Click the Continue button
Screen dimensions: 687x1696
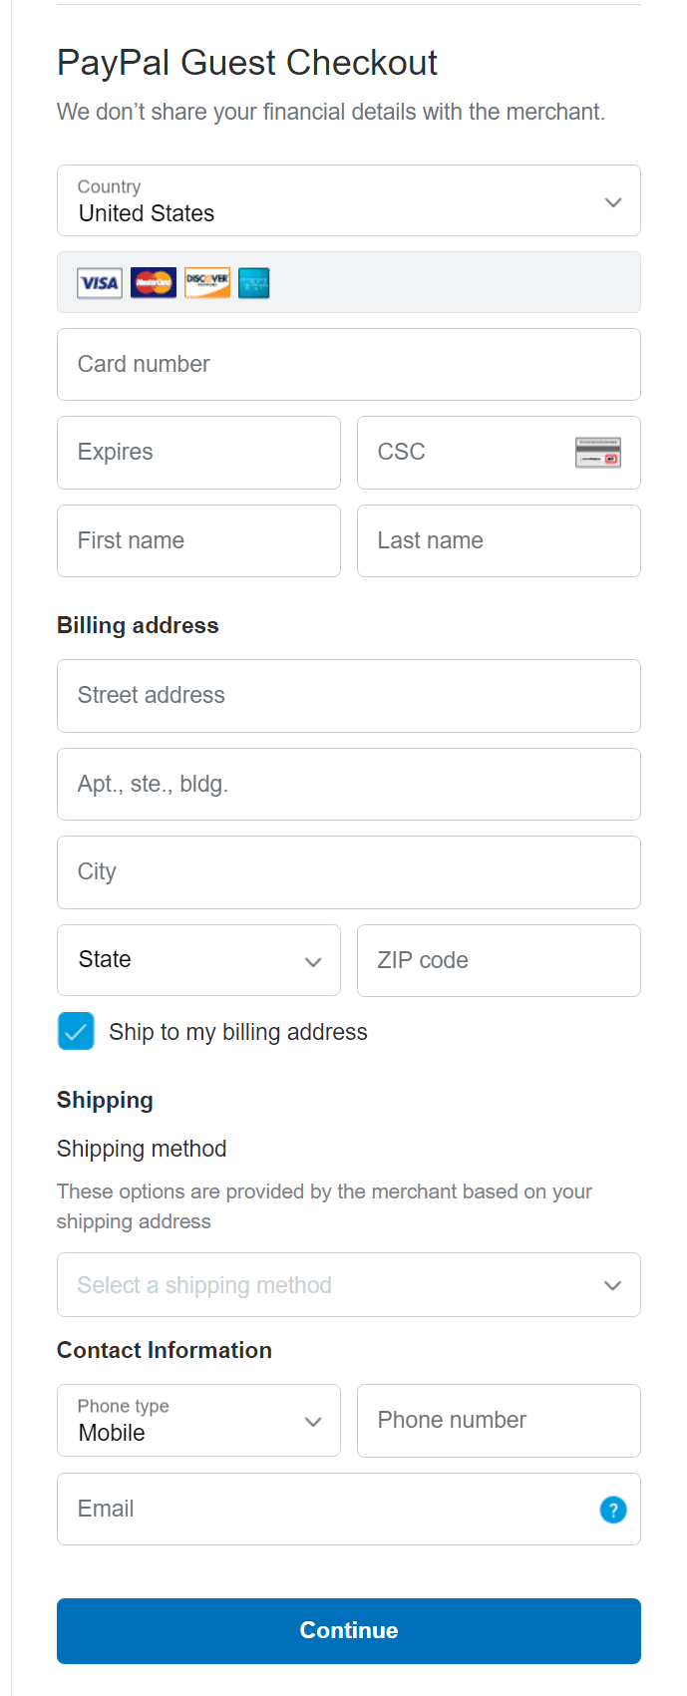tap(349, 1631)
